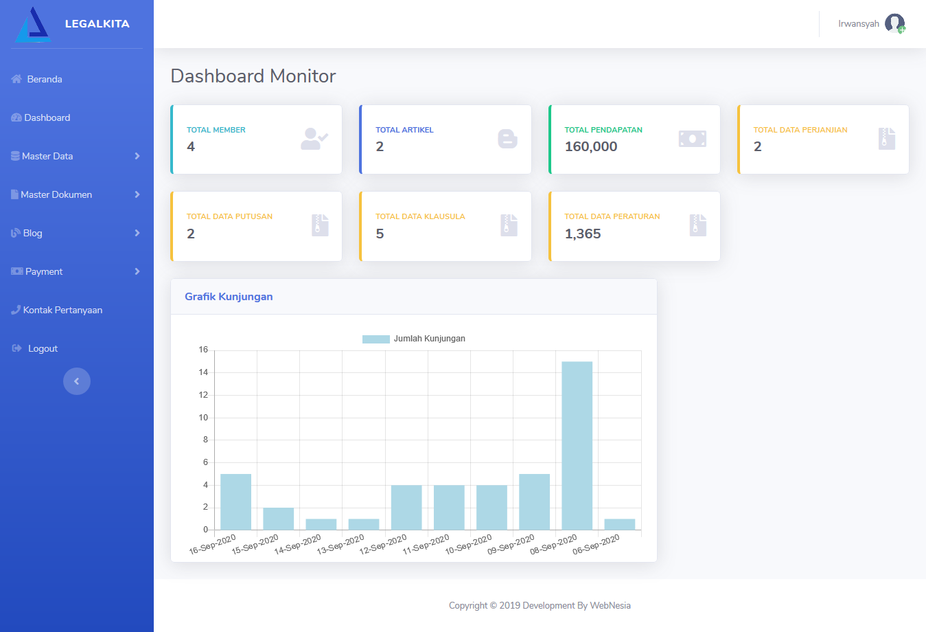The image size is (926, 632).
Task: Click the Total Member user-check icon
Action: click(x=314, y=139)
